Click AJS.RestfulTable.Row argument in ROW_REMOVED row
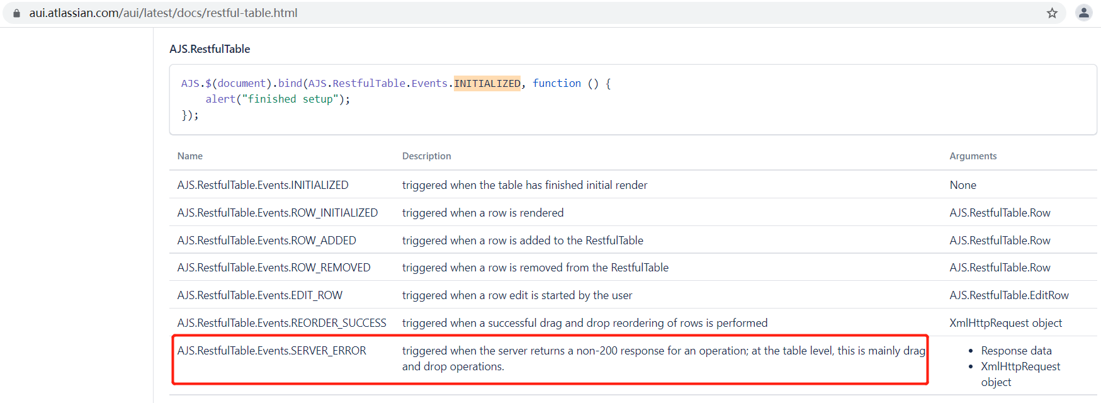 [1000, 268]
